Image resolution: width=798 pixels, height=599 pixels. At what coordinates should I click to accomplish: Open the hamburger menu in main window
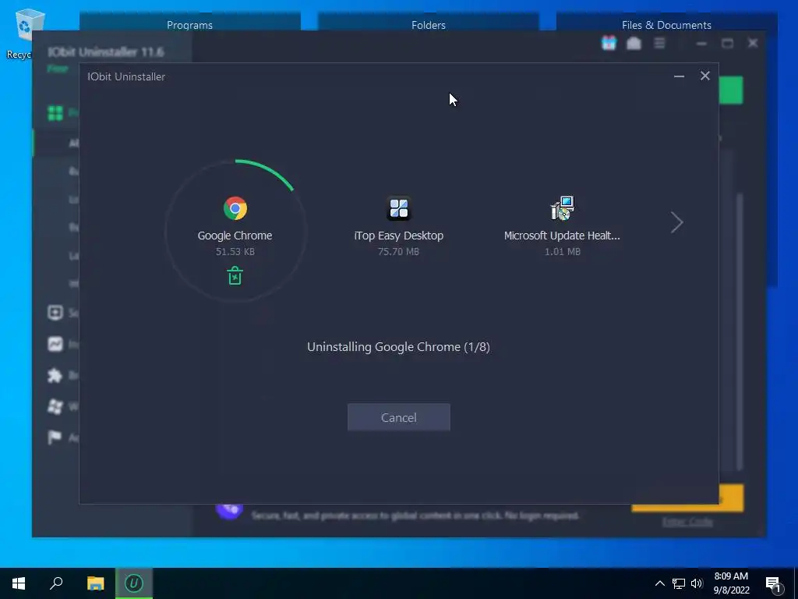click(x=659, y=44)
